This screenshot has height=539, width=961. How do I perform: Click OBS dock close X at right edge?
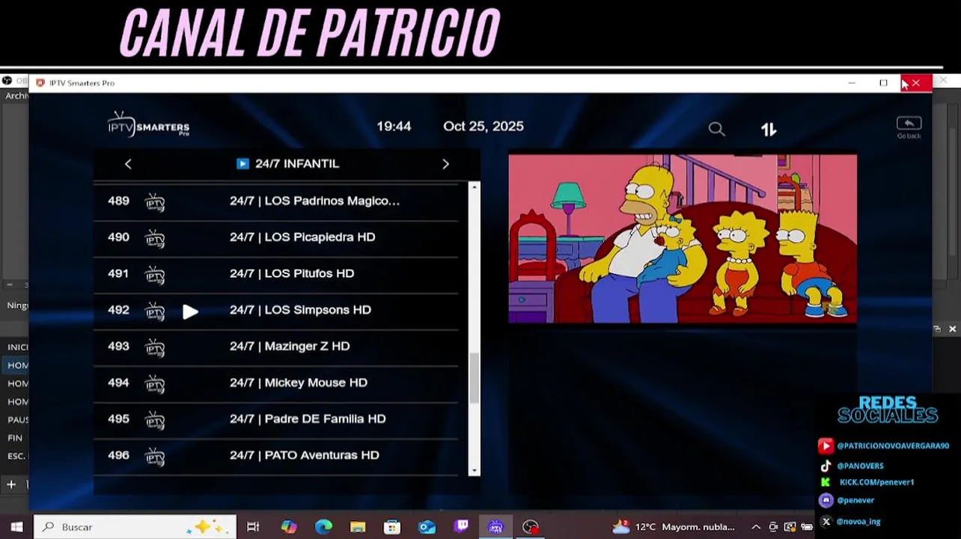coord(952,329)
